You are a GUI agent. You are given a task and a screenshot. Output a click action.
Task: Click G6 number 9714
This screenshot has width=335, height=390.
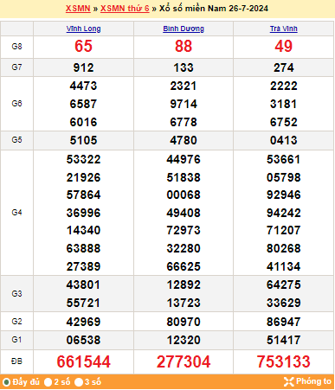point(184,104)
